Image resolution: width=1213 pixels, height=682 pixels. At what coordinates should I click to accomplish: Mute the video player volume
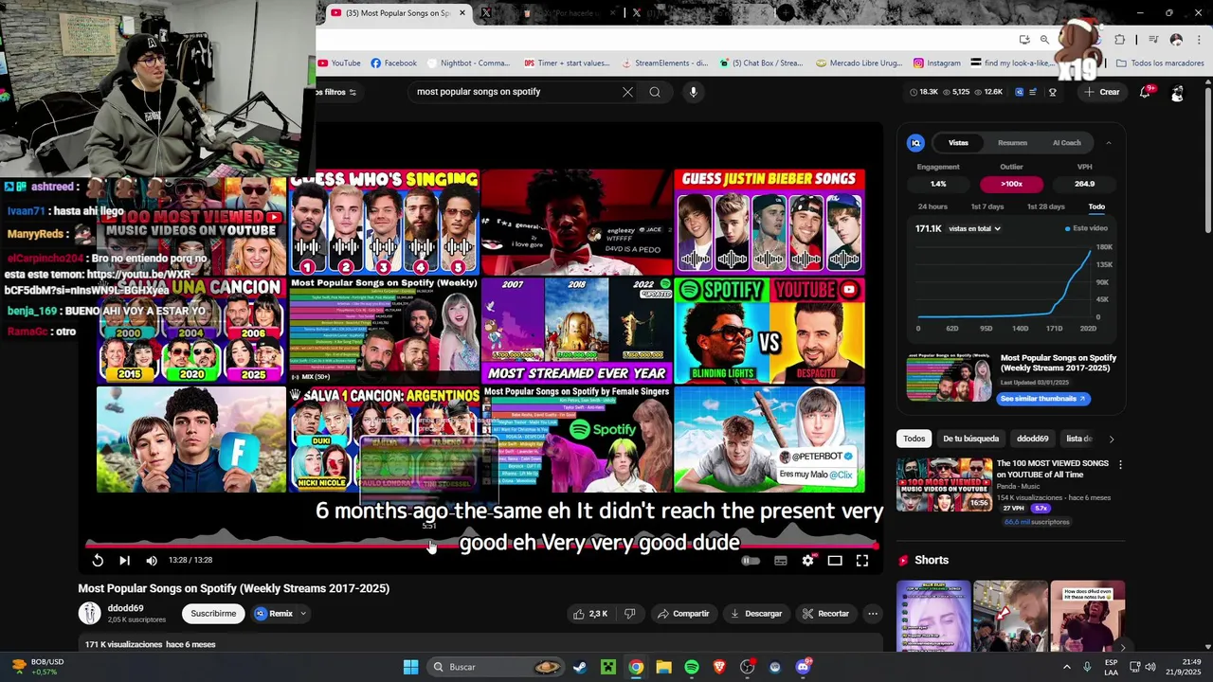click(152, 561)
